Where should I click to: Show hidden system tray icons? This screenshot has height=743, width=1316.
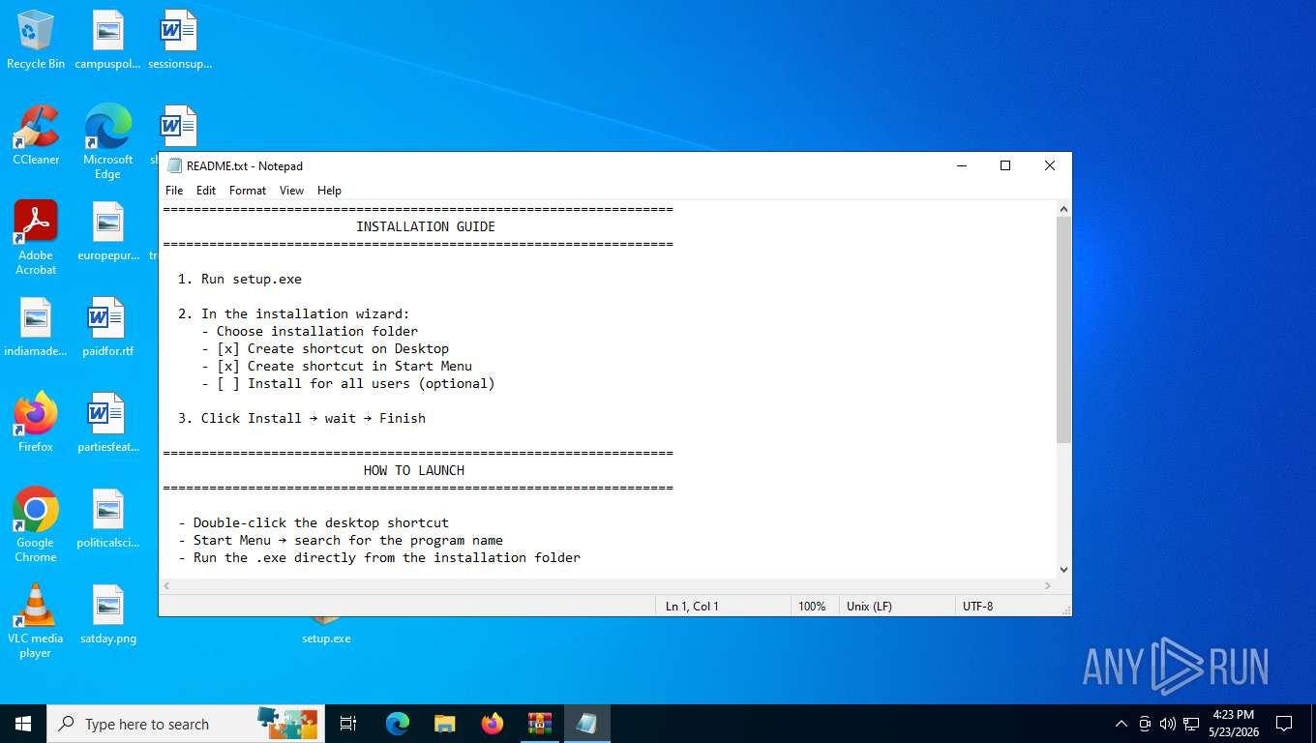coord(1122,724)
